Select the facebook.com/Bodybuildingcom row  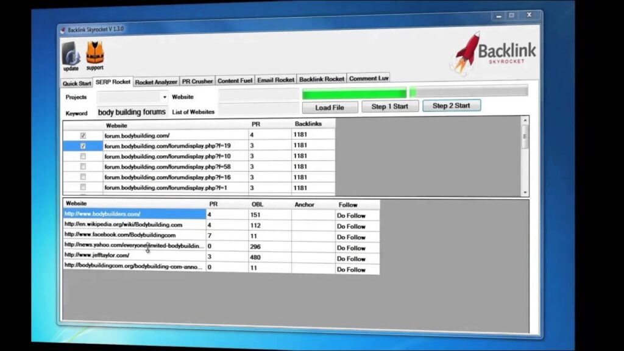(x=221, y=236)
